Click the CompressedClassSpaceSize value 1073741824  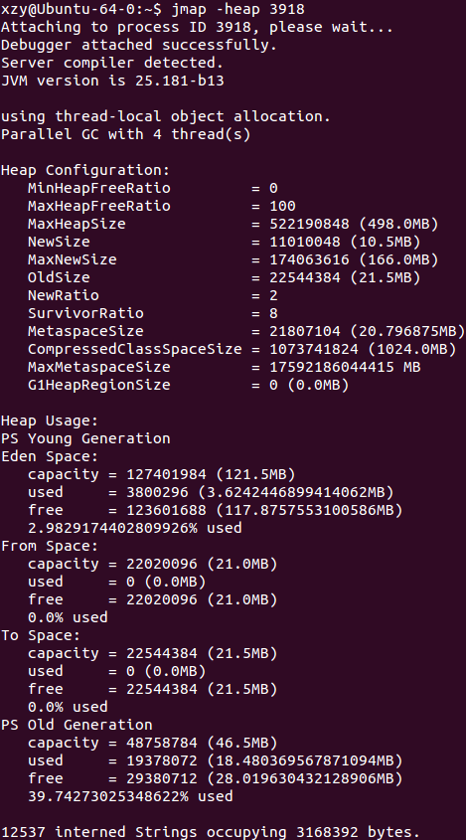tap(314, 349)
